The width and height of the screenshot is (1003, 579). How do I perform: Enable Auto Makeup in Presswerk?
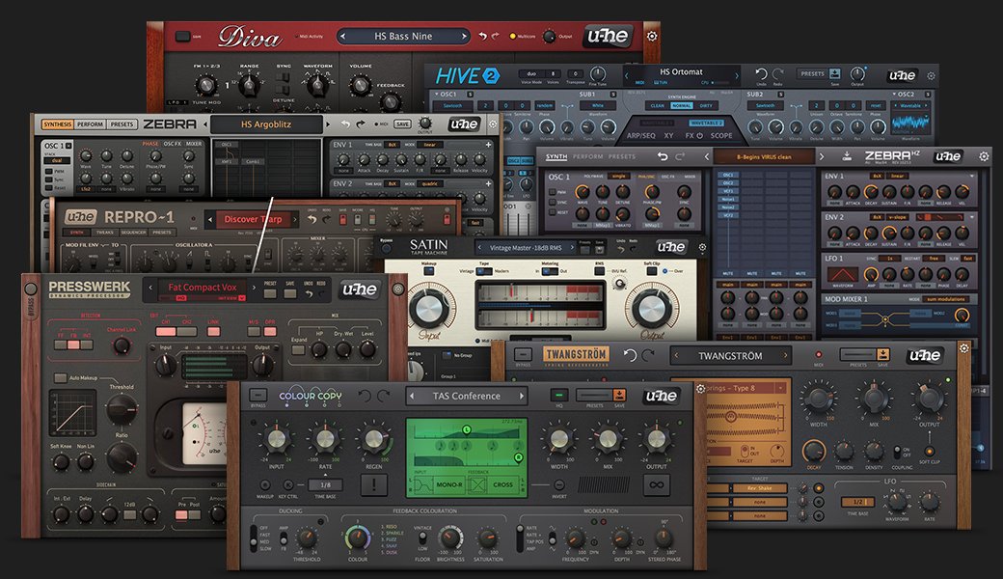(61, 377)
